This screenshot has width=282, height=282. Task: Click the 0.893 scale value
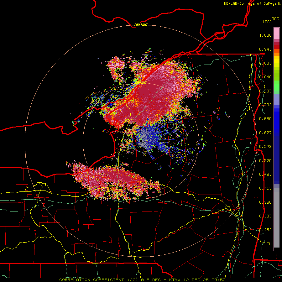265,63
